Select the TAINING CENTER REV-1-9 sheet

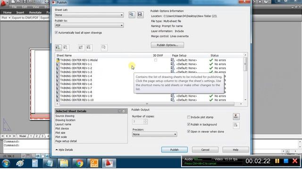tap(76, 96)
